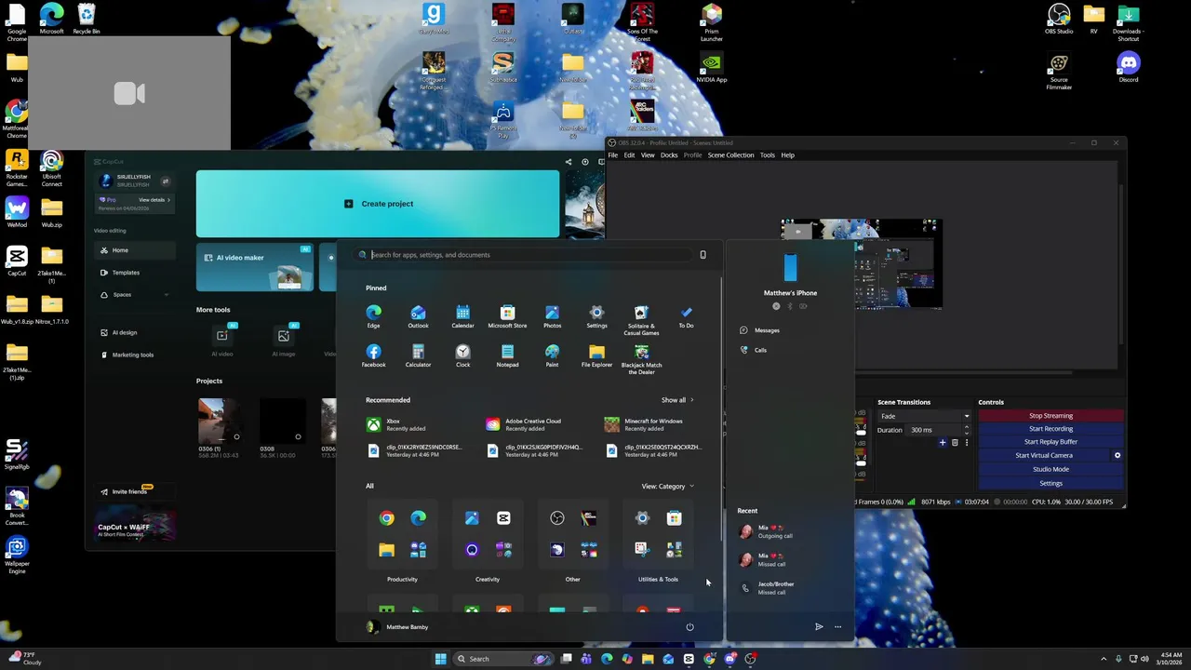Open the To Do pinned app
Image resolution: width=1191 pixels, height=670 pixels.
point(686,316)
